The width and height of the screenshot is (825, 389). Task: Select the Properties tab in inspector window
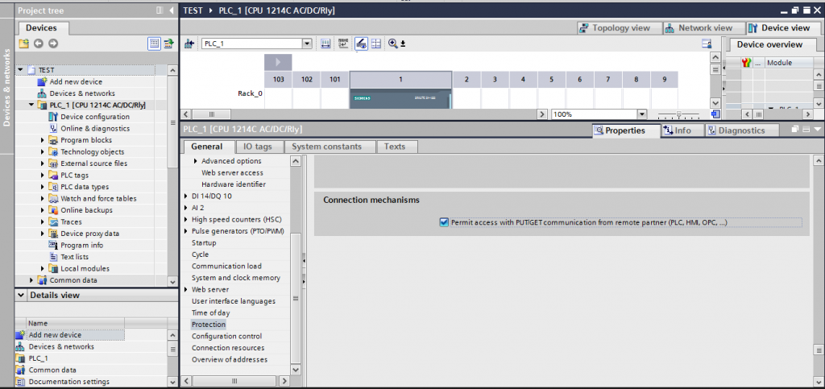pos(625,130)
